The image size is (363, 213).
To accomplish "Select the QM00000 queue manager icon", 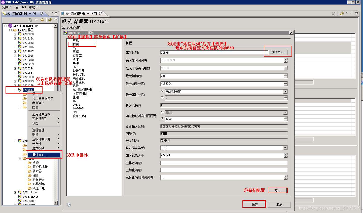I will point(20,34).
